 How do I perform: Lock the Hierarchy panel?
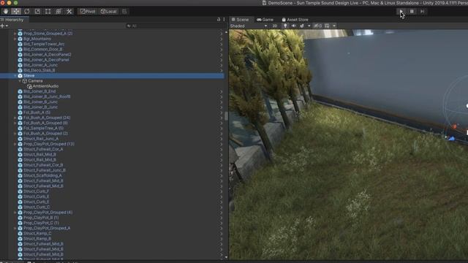click(x=219, y=20)
